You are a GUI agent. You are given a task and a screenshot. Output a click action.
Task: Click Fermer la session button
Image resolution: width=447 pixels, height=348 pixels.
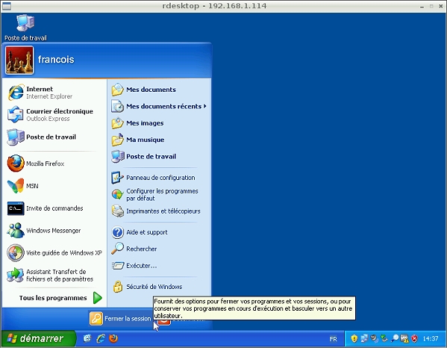click(x=120, y=319)
